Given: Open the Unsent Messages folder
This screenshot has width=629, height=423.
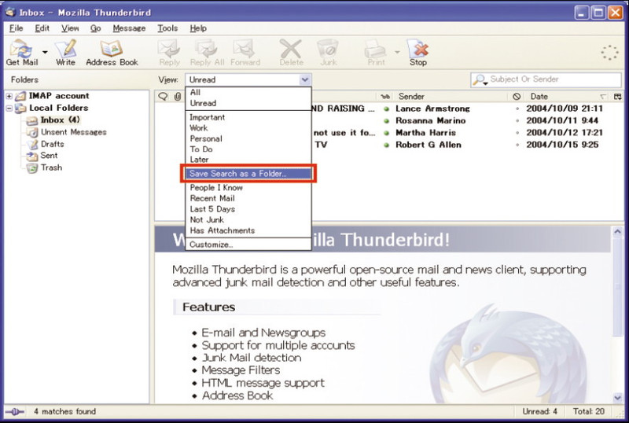Looking at the screenshot, I should point(73,132).
